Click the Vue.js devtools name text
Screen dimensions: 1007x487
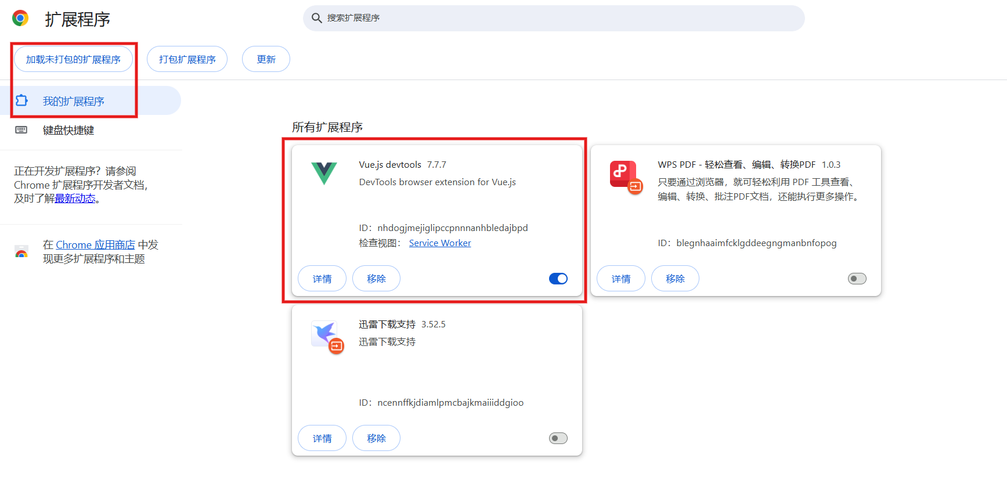390,165
